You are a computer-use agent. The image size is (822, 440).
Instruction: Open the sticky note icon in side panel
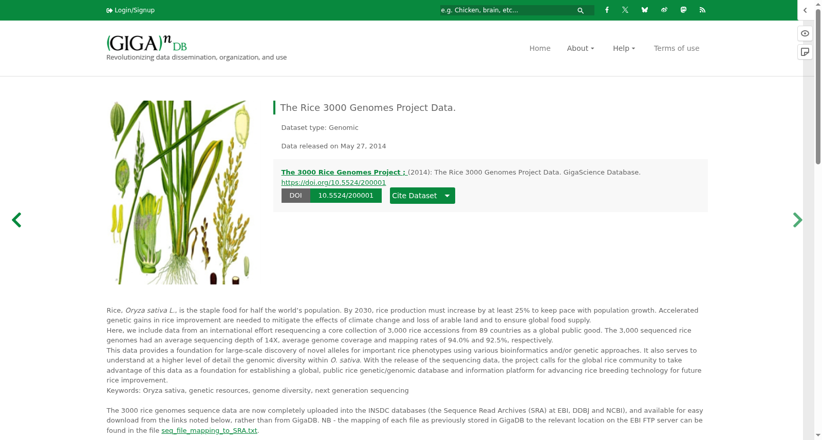point(805,52)
